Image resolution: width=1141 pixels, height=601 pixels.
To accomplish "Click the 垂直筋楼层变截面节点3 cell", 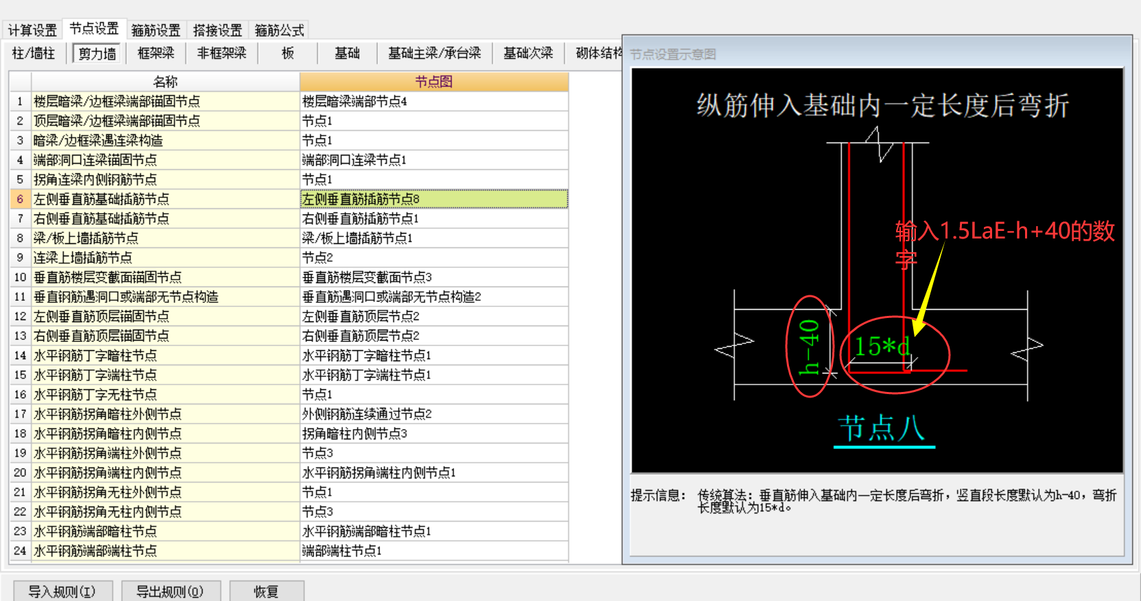I will point(434,277).
